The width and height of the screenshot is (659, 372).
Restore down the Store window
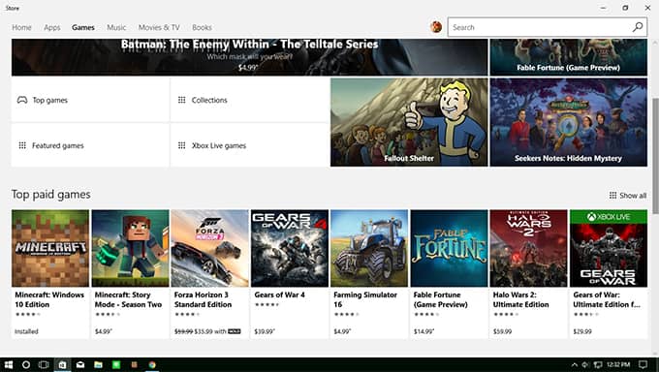point(625,8)
